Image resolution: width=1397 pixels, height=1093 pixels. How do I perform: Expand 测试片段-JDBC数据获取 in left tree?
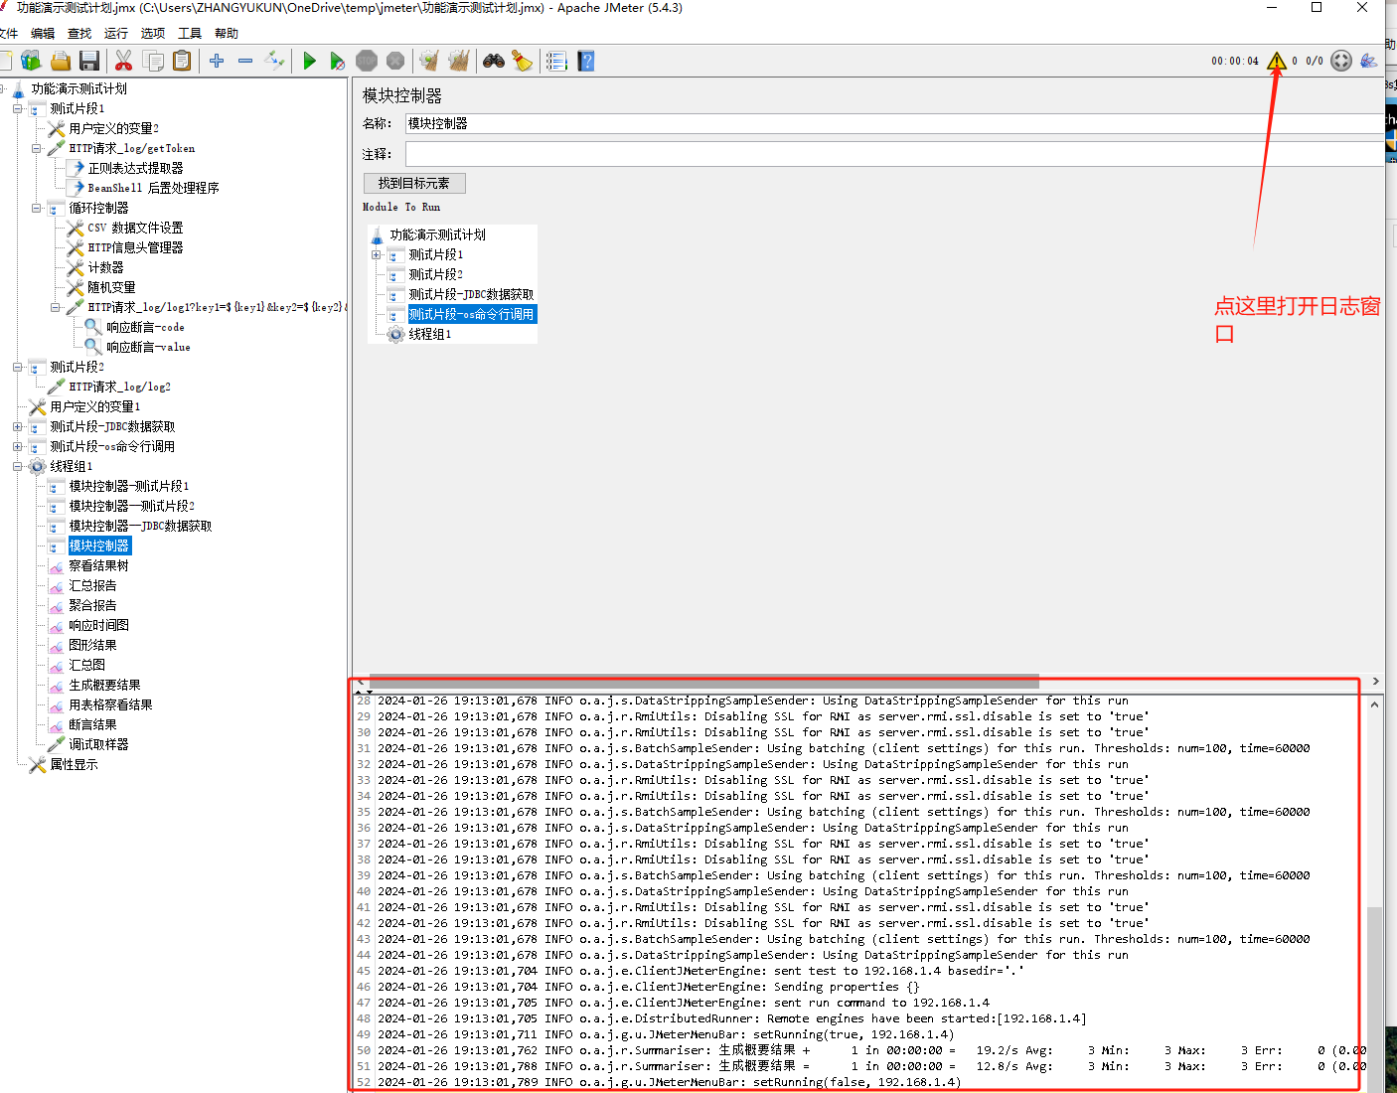click(x=17, y=426)
